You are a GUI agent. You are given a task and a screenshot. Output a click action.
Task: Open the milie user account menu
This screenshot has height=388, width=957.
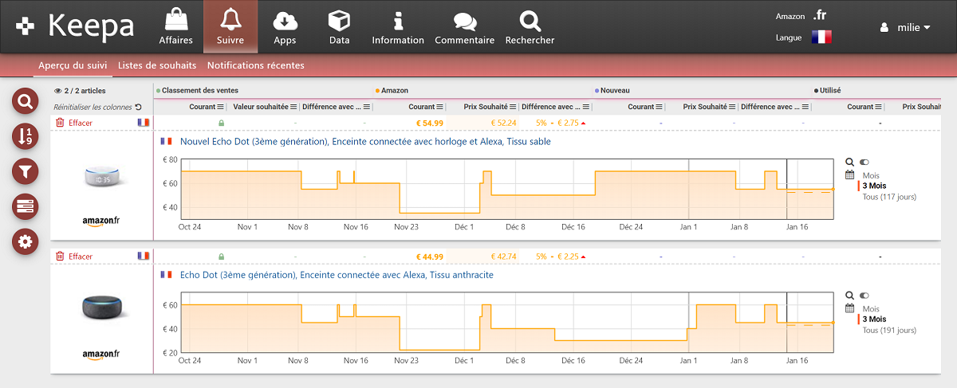tap(905, 27)
